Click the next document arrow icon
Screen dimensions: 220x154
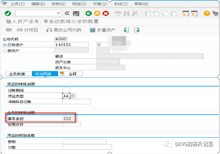[x=137, y=30]
